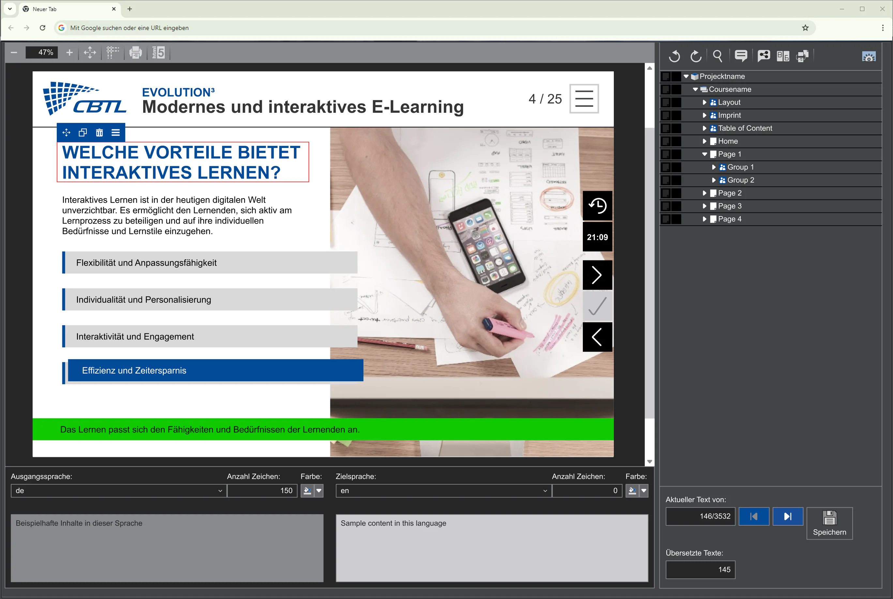Screen dimensions: 893x599
Task: Open the Chrome three-dot menu
Action: [883, 28]
